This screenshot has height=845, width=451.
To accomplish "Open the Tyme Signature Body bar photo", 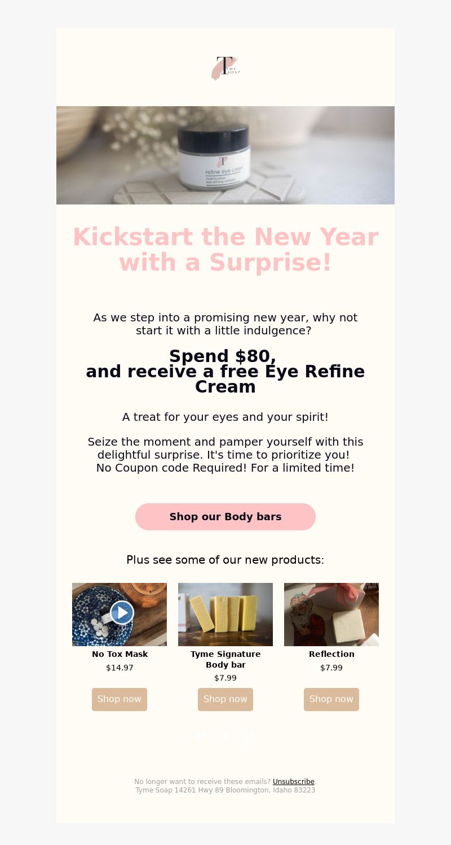I will click(225, 615).
